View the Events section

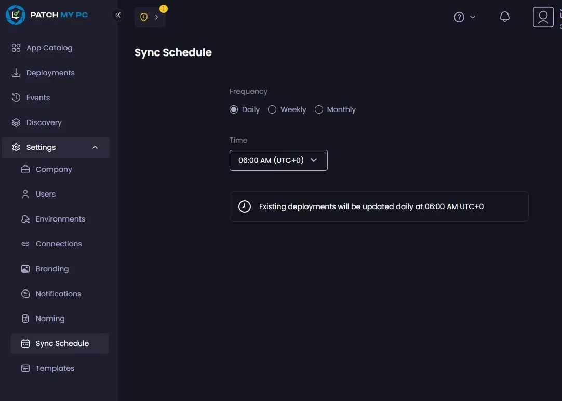point(37,97)
